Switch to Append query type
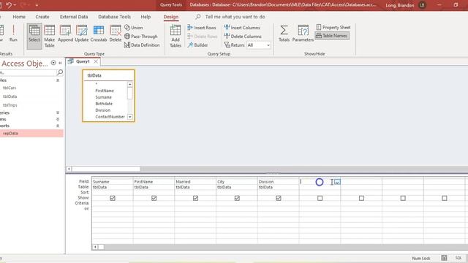Image resolution: width=468 pixels, height=263 pixels. click(x=65, y=34)
